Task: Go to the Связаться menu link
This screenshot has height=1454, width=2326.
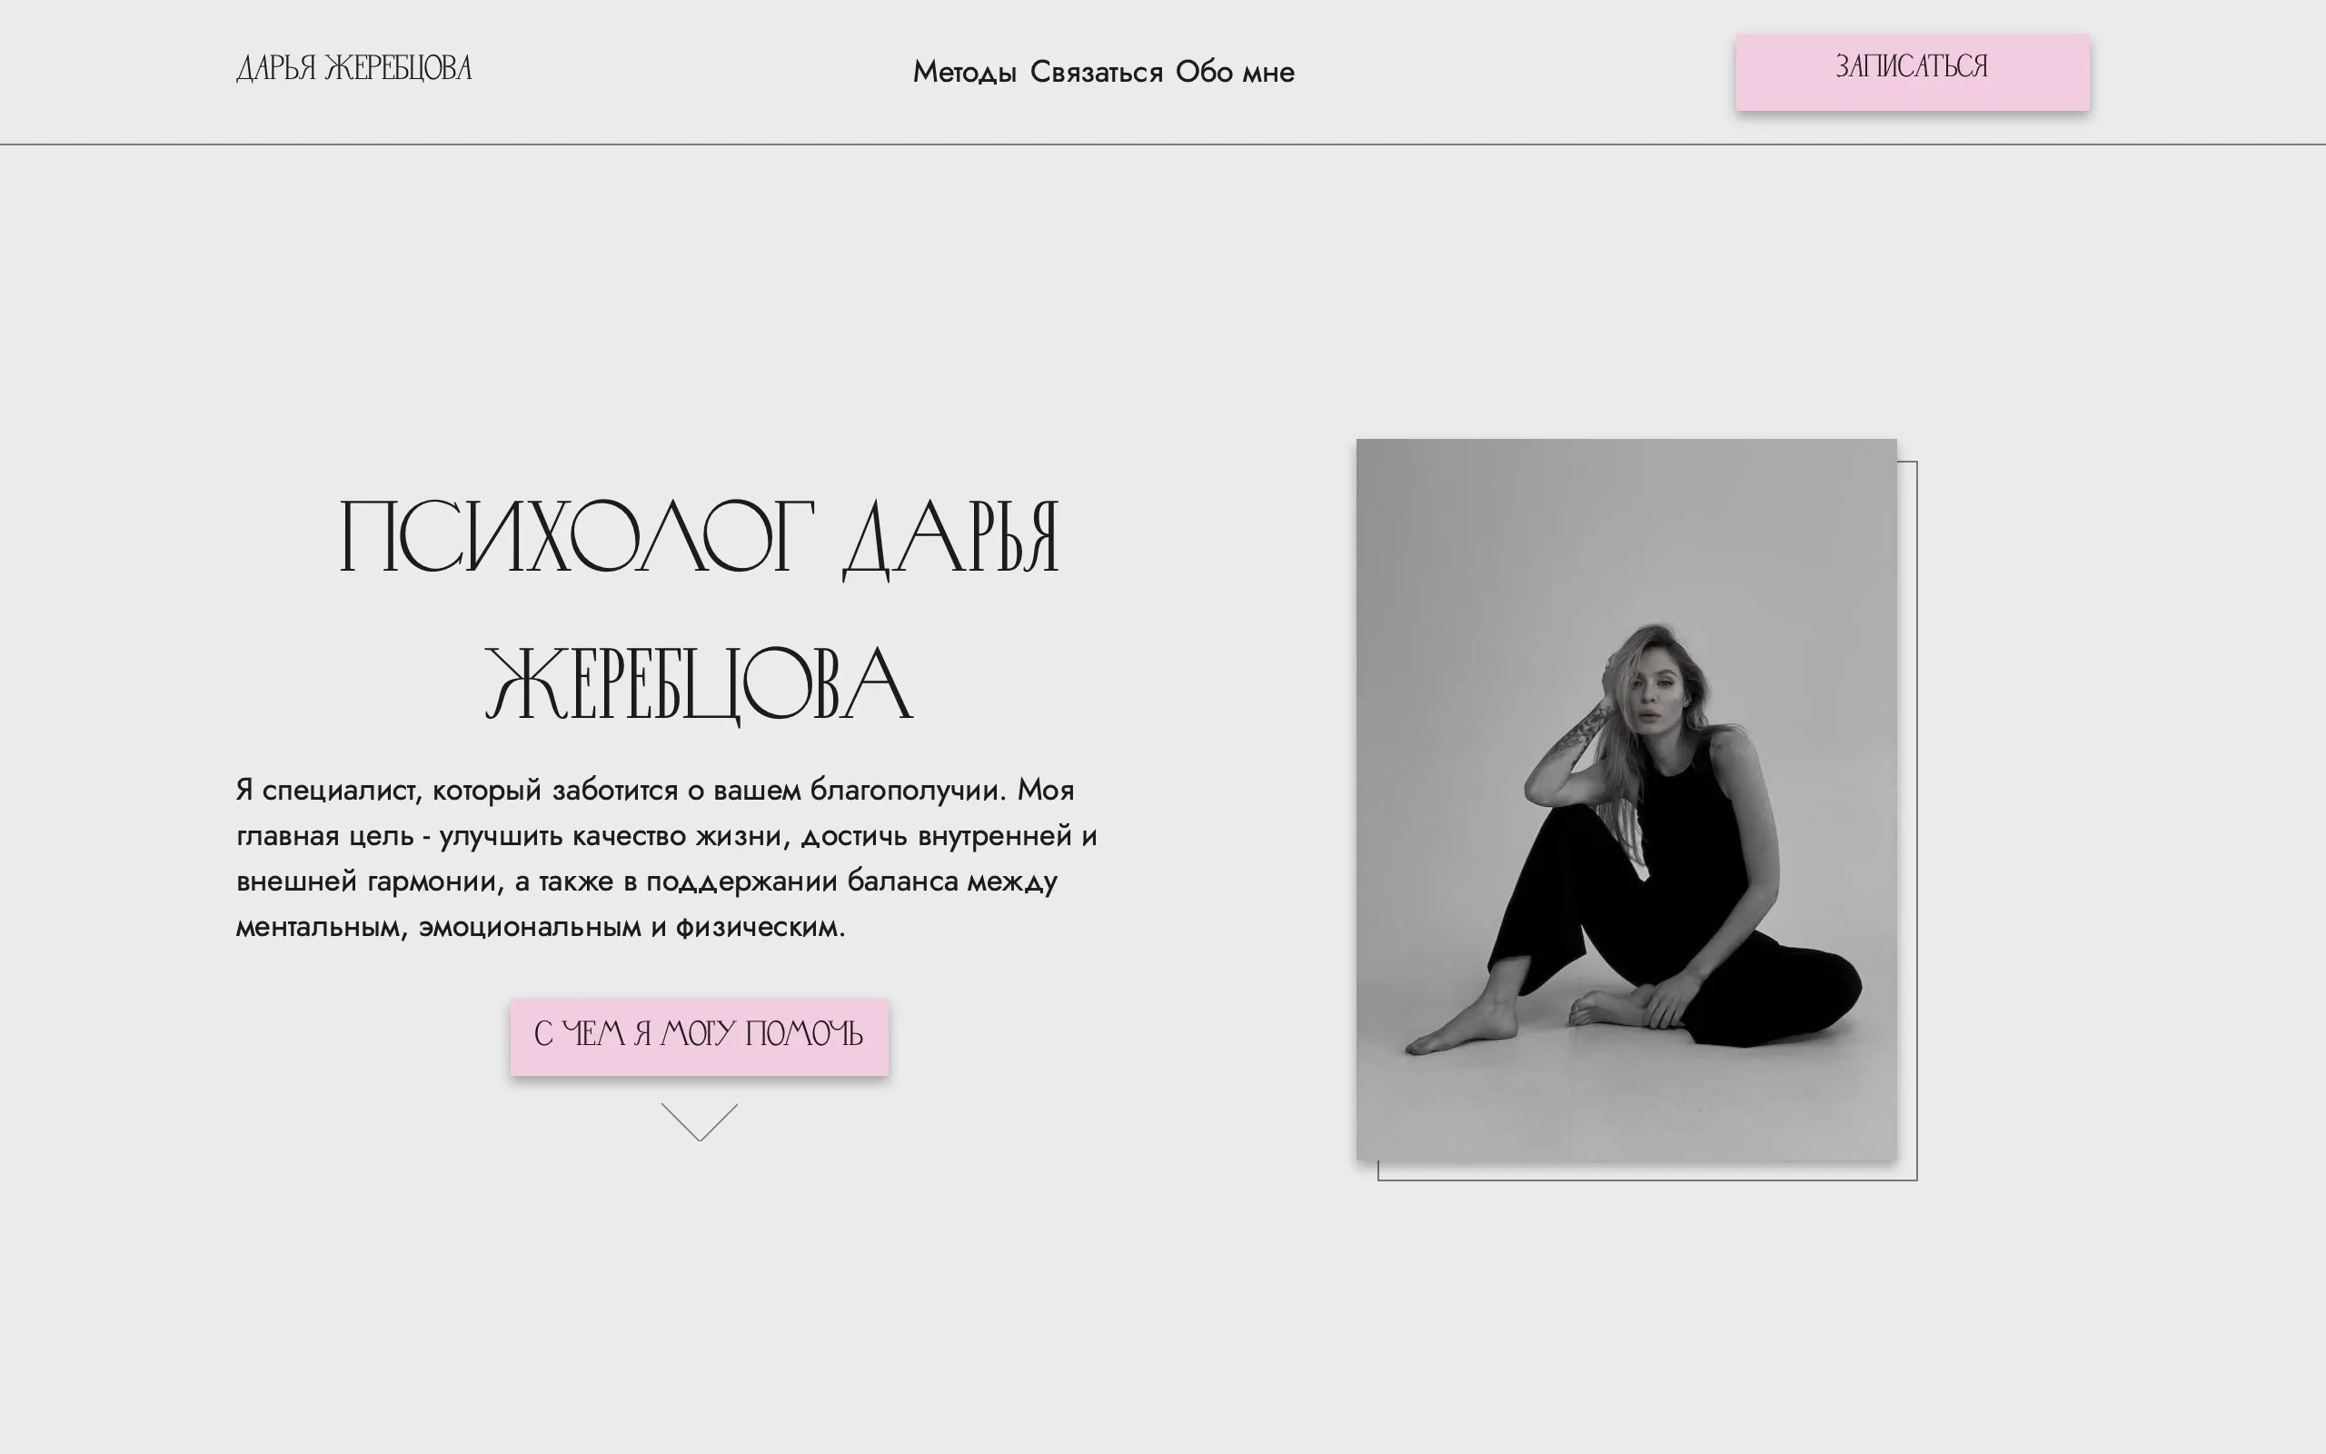Action: click(x=1096, y=72)
